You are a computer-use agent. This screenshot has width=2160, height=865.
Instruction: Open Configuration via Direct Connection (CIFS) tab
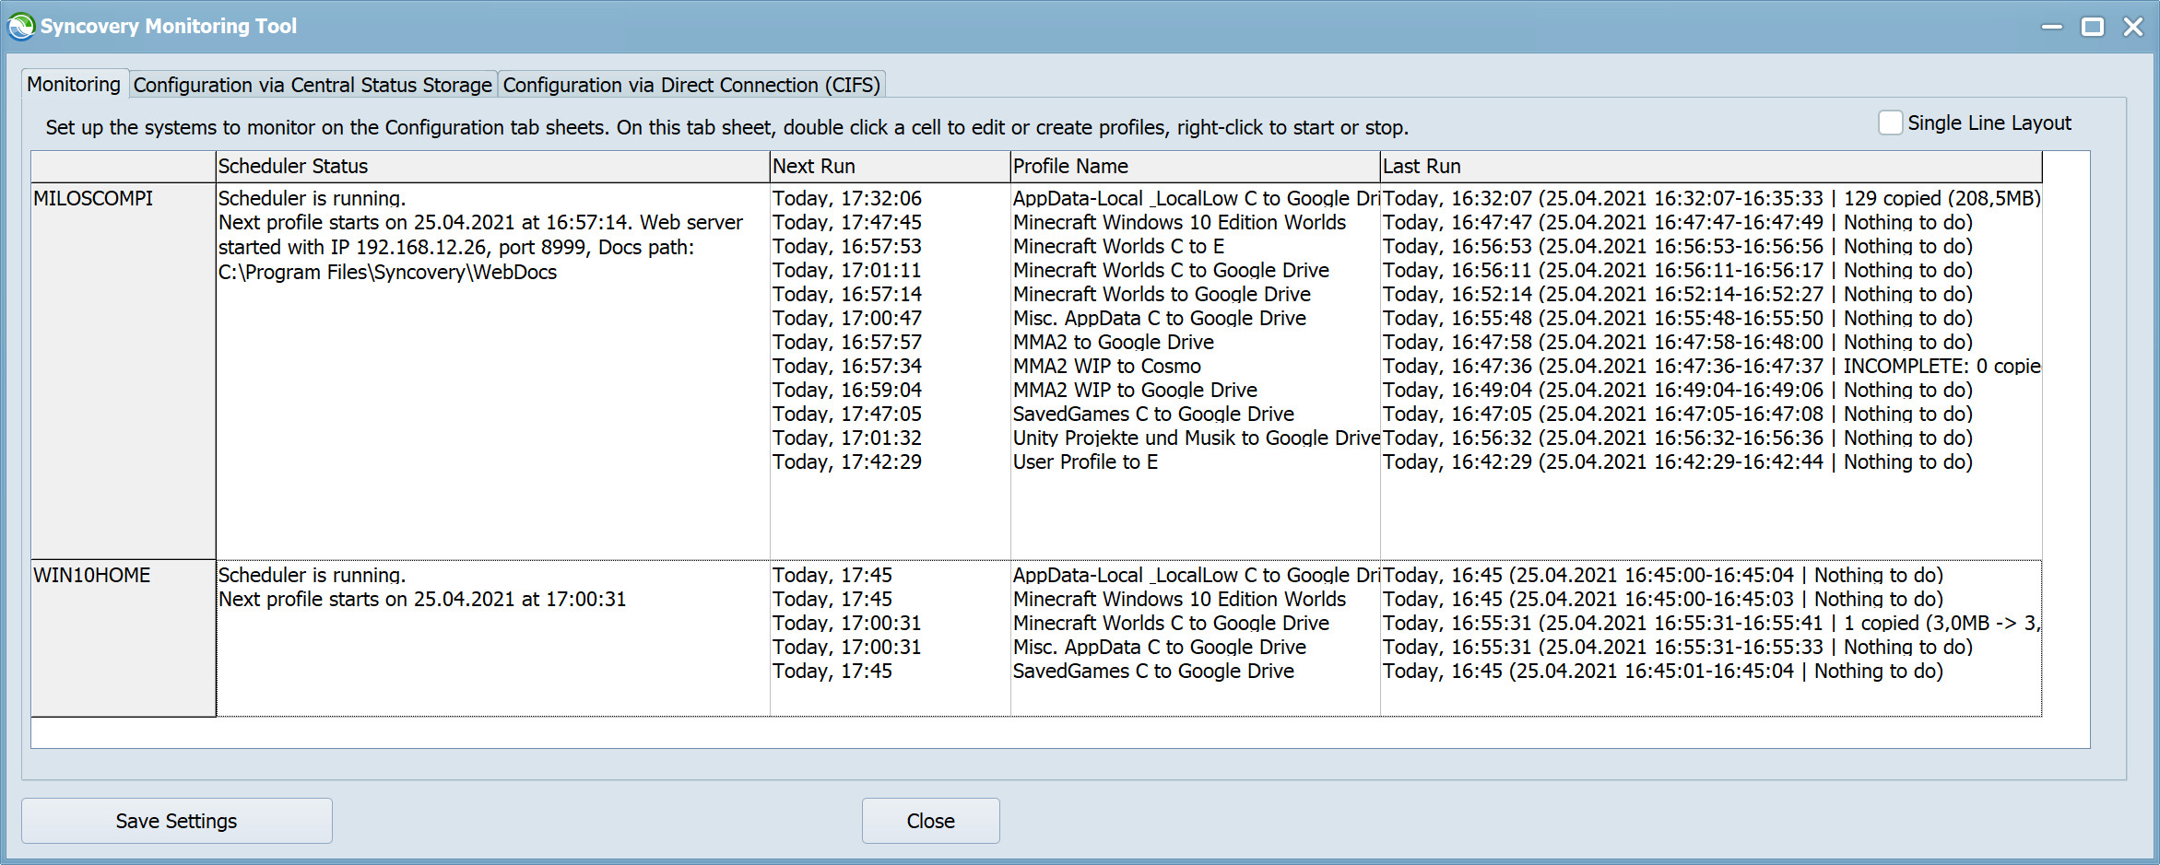pos(691,84)
